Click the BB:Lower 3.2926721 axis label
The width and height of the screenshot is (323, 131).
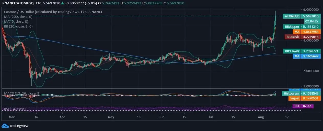click(x=302, y=51)
